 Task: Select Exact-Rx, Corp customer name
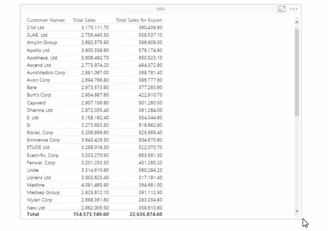43,155
